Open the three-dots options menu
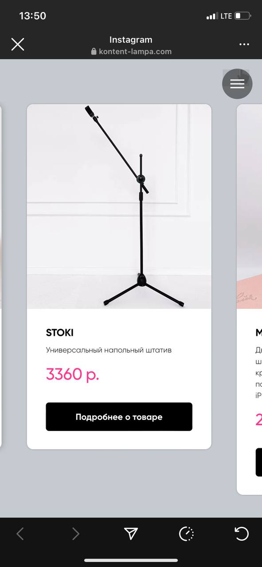Image resolution: width=262 pixels, height=567 pixels. (x=244, y=44)
